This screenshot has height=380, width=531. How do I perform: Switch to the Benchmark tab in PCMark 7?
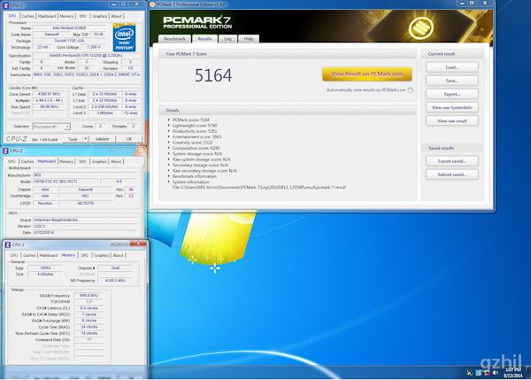click(x=174, y=39)
